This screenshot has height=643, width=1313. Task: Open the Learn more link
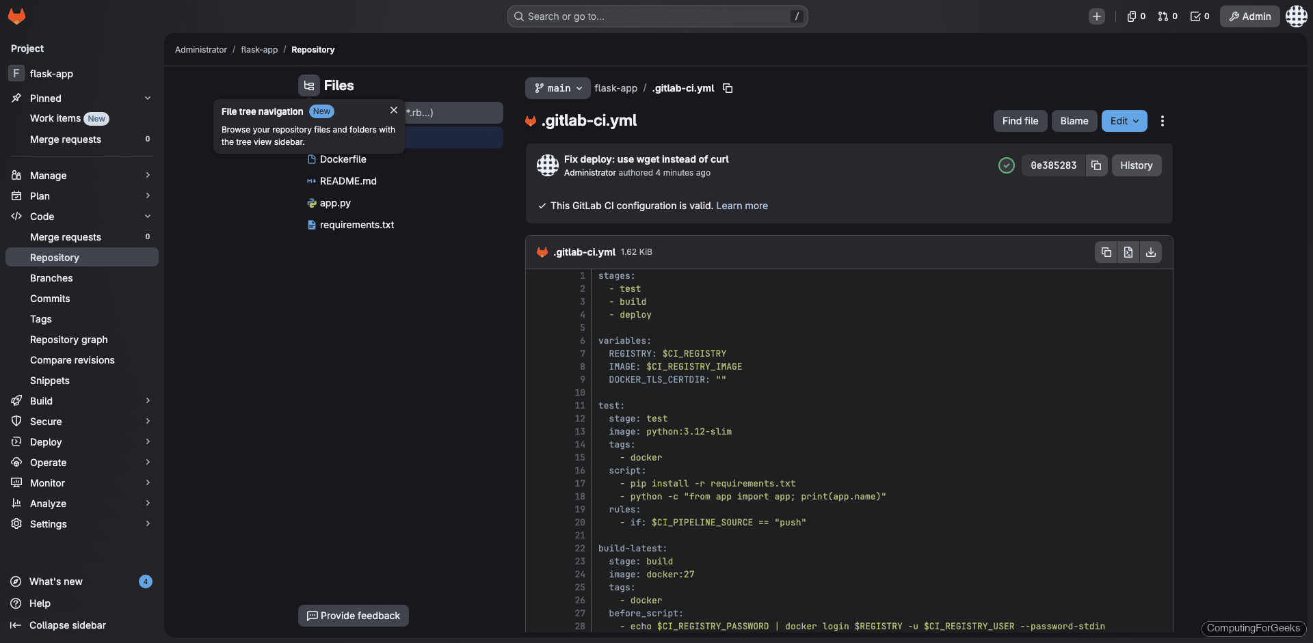coord(742,206)
